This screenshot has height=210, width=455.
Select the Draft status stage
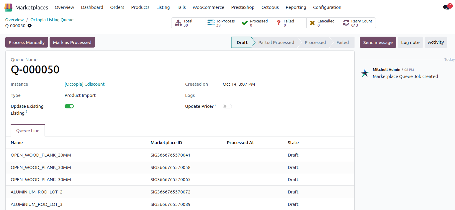click(242, 42)
